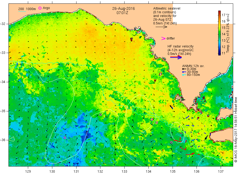This screenshot has height=175, width=239.
Task: Click the temperature color bar
Action: tap(220, 33)
